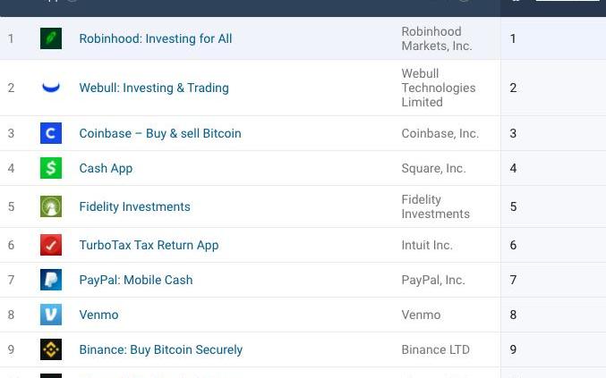Click publisher name Webull Technologies Limited

(439, 88)
